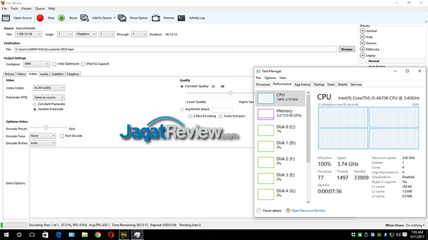Click the Open Source film icon
Screen dimensions: 428x240
(x=6, y=18)
